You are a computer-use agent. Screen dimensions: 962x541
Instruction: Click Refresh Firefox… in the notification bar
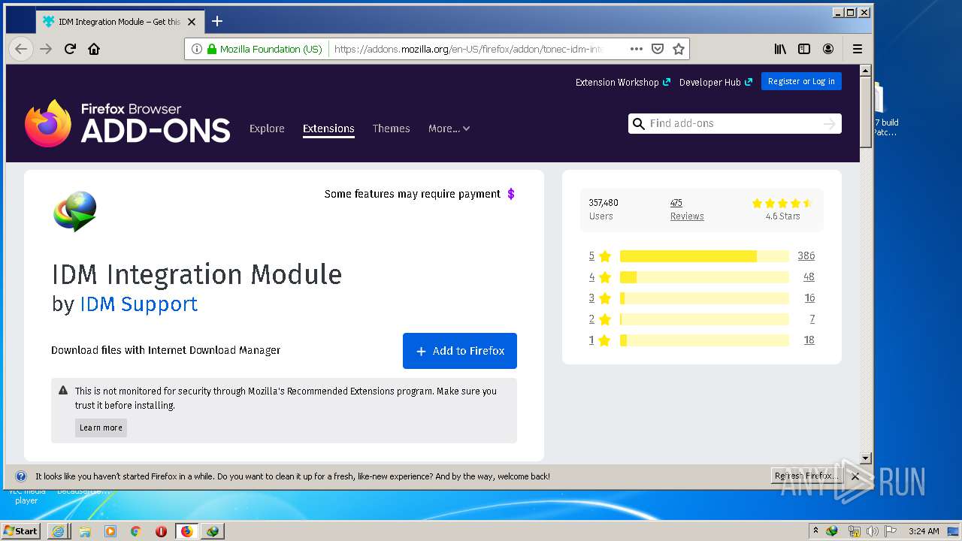[x=806, y=476]
